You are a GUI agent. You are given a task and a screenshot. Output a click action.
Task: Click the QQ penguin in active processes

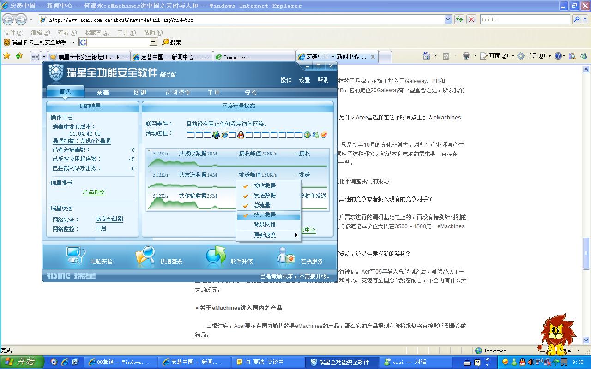pos(241,135)
